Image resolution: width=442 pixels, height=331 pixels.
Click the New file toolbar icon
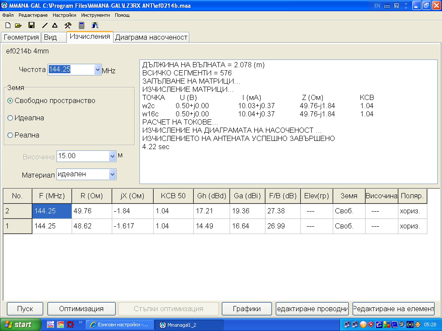(8, 25)
